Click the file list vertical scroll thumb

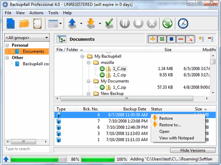213,62
